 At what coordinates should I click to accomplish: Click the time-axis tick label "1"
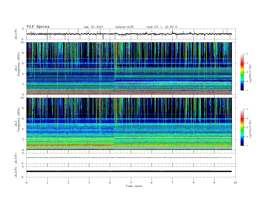[47, 183]
